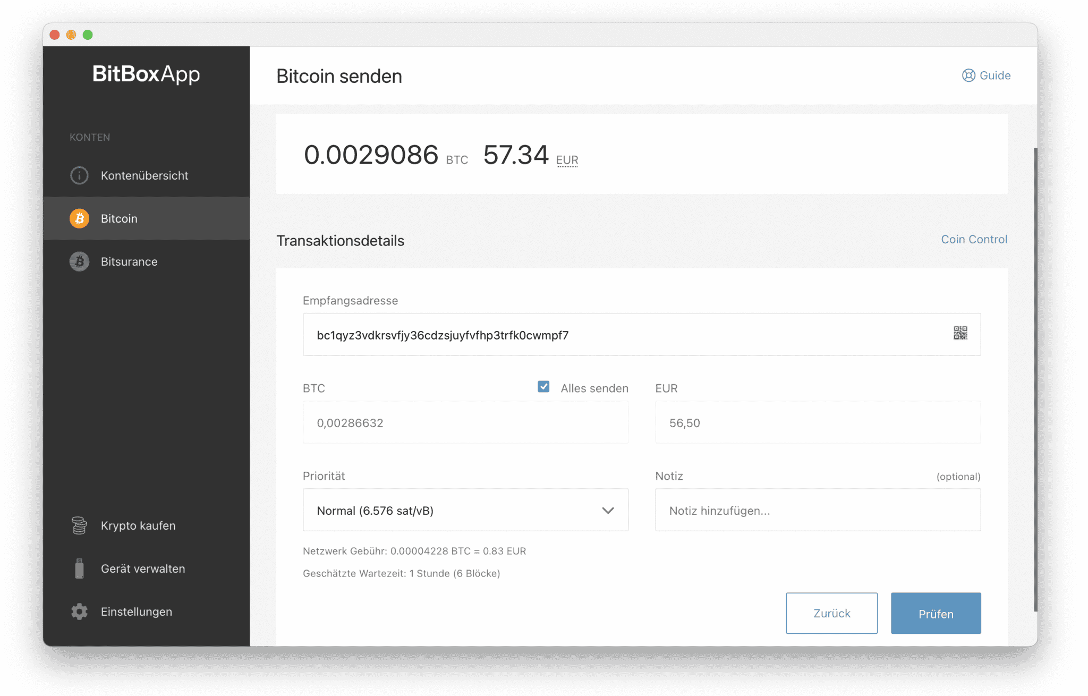Click the Alles senden label
The image size is (1088, 696).
click(594, 388)
